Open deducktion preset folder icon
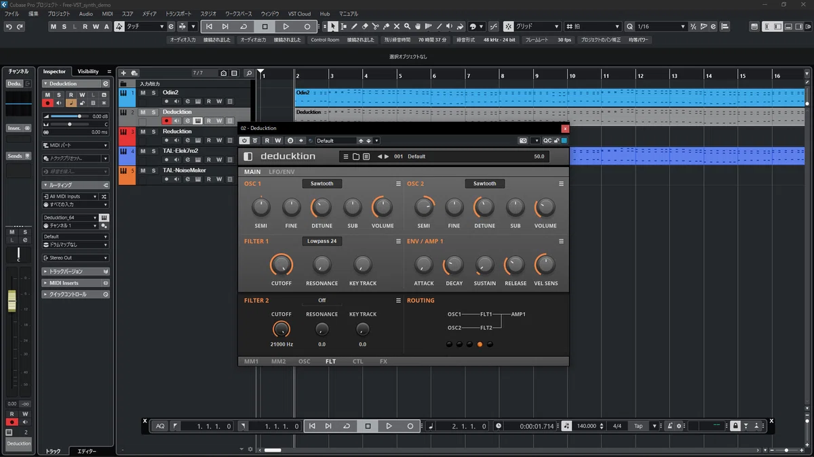The width and height of the screenshot is (814, 457). [356, 156]
